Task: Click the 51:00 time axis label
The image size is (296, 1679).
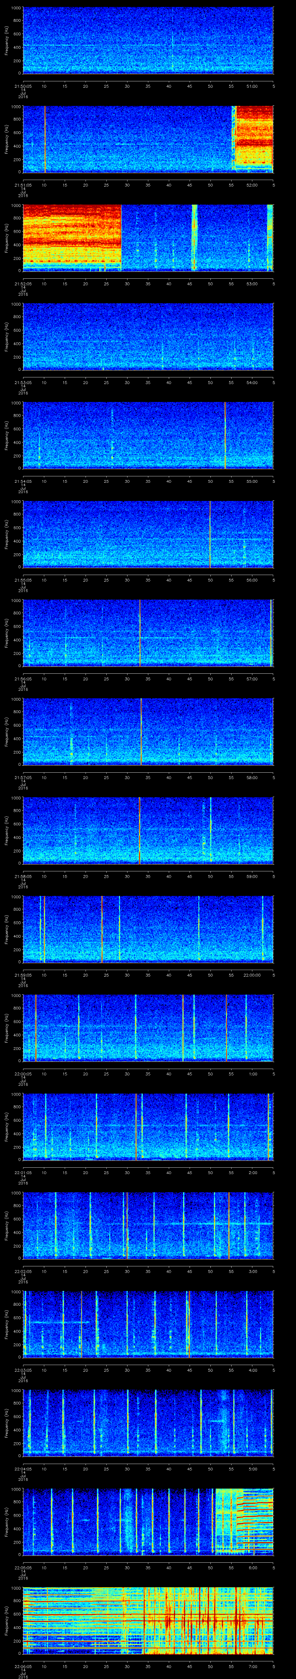Action: (x=252, y=86)
